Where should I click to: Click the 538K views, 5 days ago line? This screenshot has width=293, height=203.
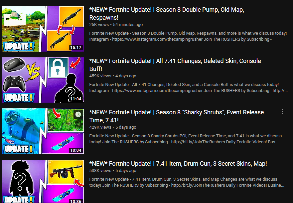pyautogui.click(x=113, y=171)
